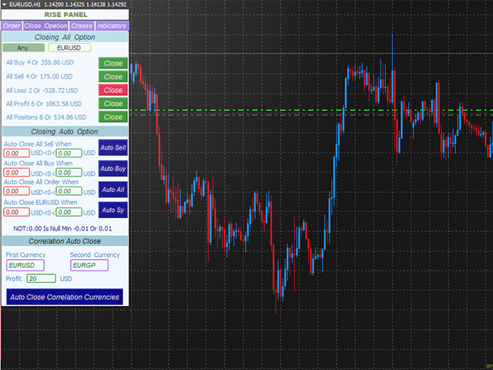The image size is (493, 370).
Task: Click the Profit value field
Action: tap(42, 278)
